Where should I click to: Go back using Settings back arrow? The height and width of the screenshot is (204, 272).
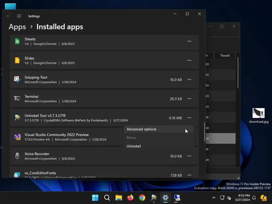pyautogui.click(x=8, y=16)
